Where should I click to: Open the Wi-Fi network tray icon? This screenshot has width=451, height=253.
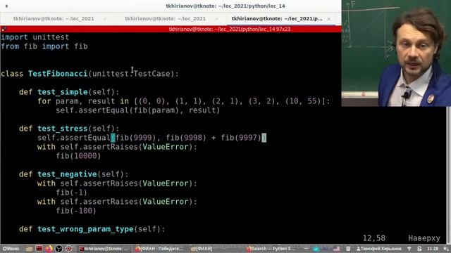tap(409, 249)
